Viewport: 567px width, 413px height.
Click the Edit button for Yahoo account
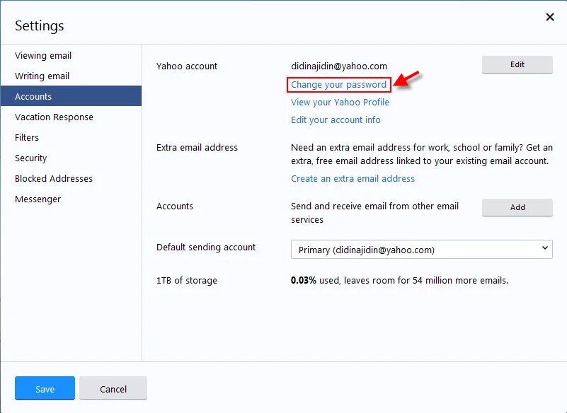click(x=517, y=64)
